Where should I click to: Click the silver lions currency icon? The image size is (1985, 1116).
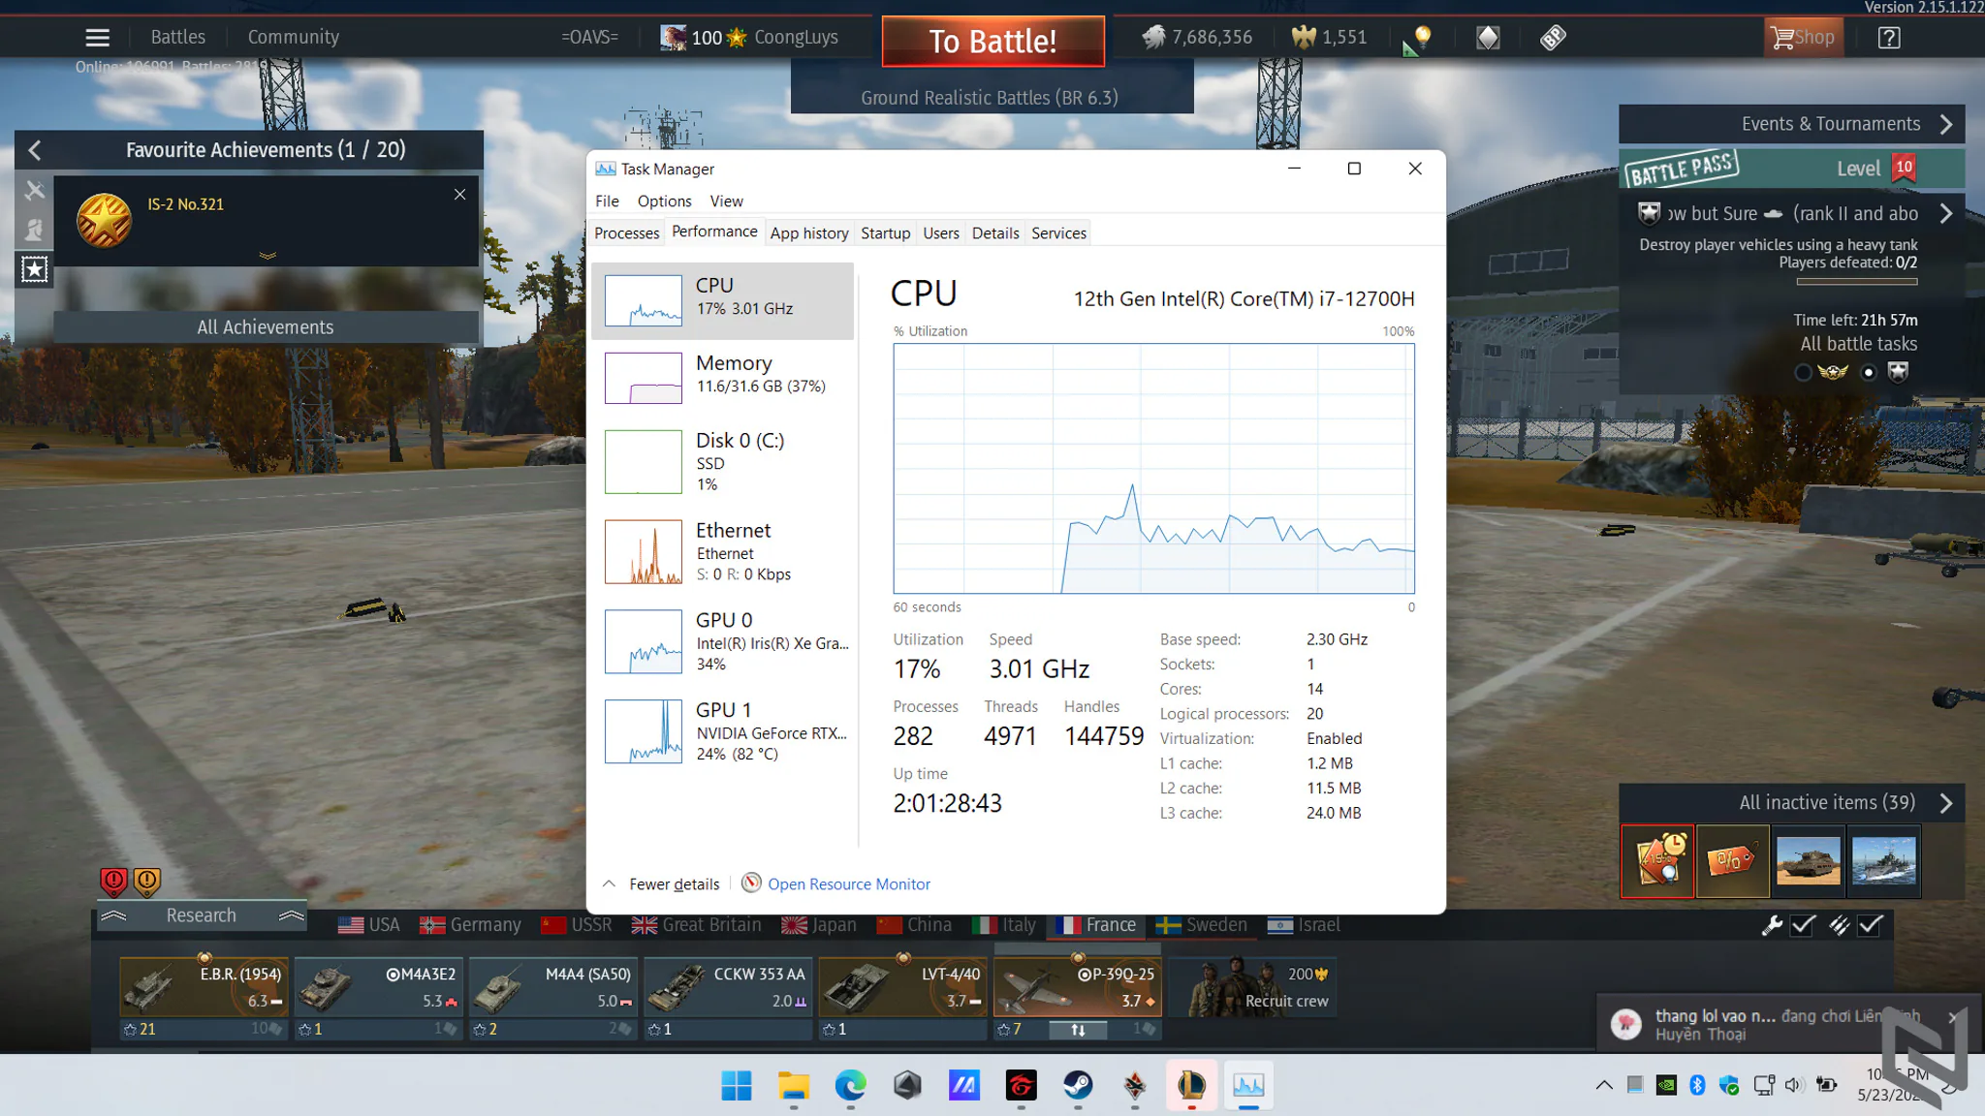(1153, 38)
